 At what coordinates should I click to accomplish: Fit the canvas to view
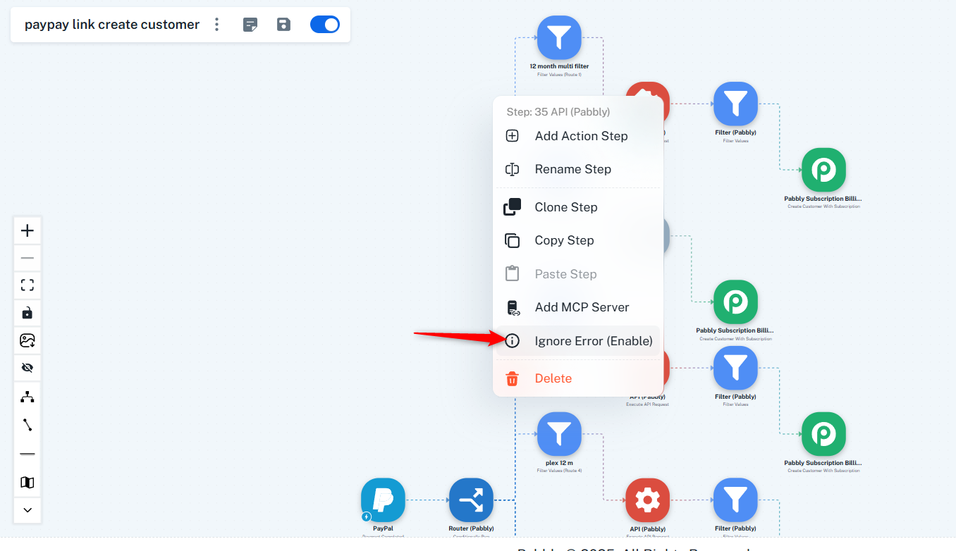pos(27,285)
